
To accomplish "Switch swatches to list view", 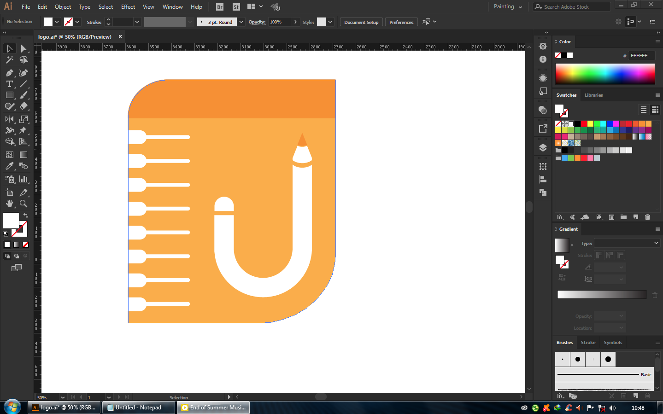I will click(x=643, y=110).
